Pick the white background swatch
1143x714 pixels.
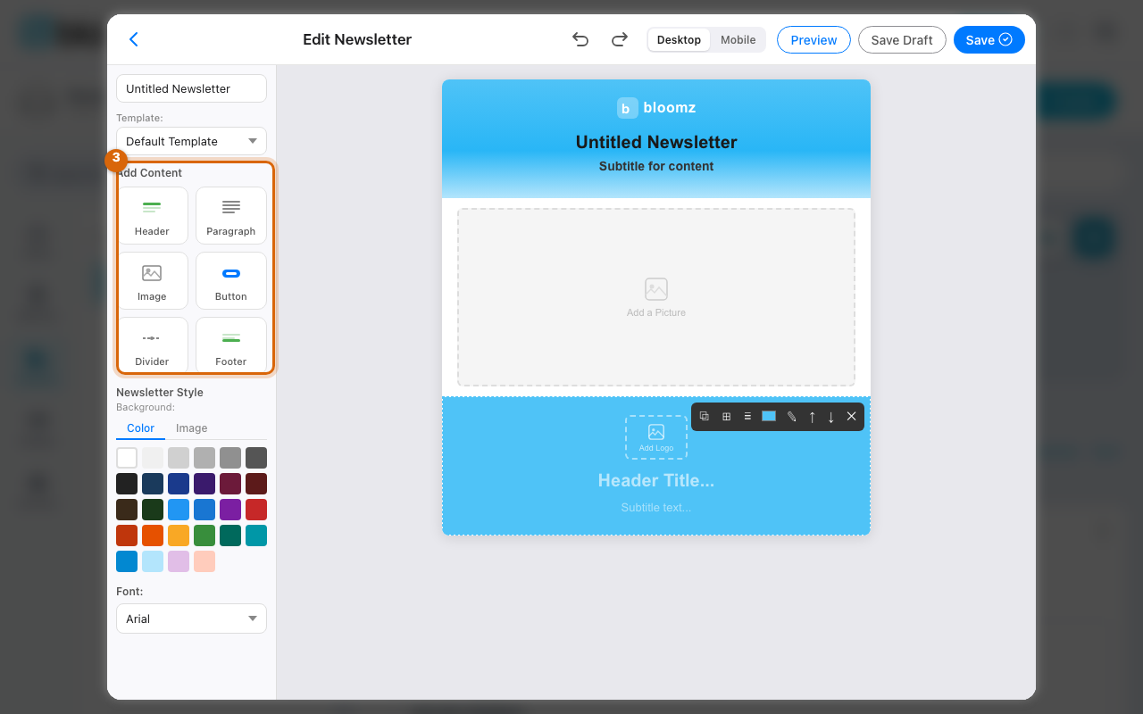[x=127, y=458]
